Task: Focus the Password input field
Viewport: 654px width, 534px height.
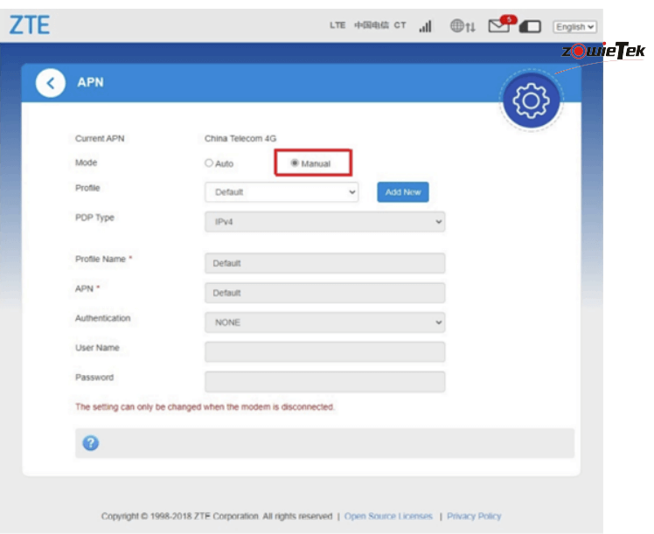Action: click(x=324, y=382)
